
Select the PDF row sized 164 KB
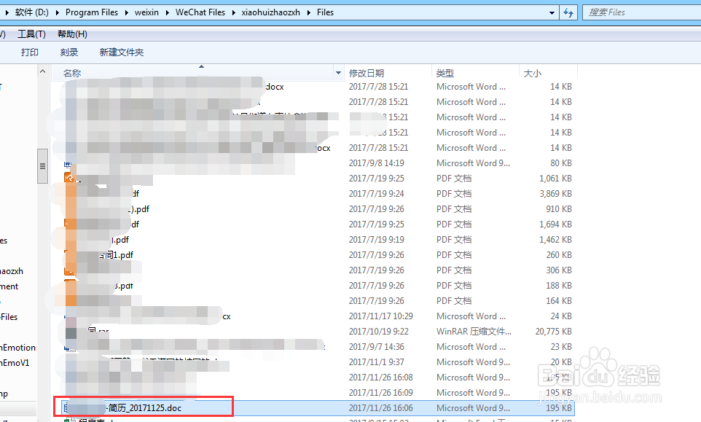pos(318,301)
